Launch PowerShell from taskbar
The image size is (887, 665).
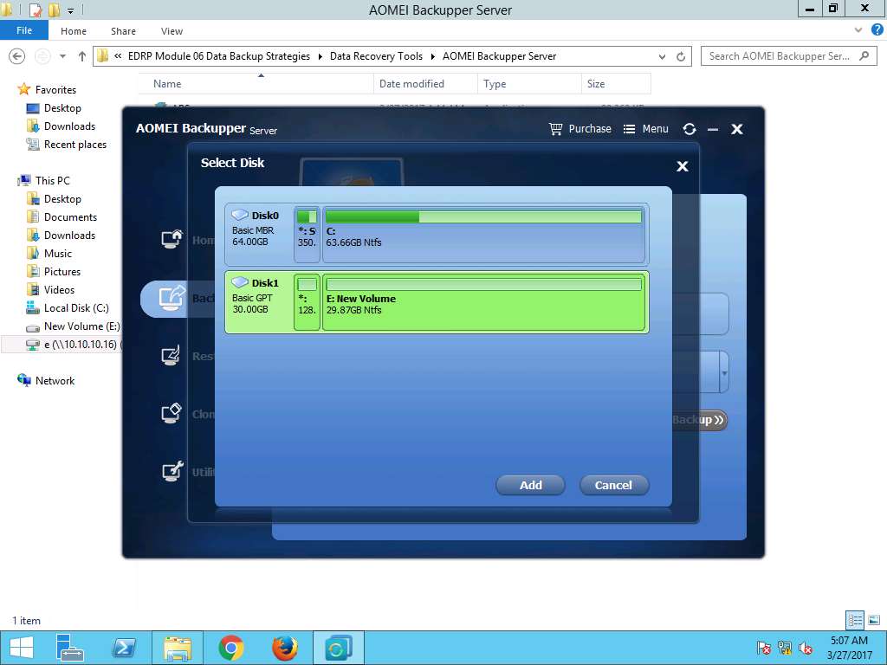[x=124, y=648]
